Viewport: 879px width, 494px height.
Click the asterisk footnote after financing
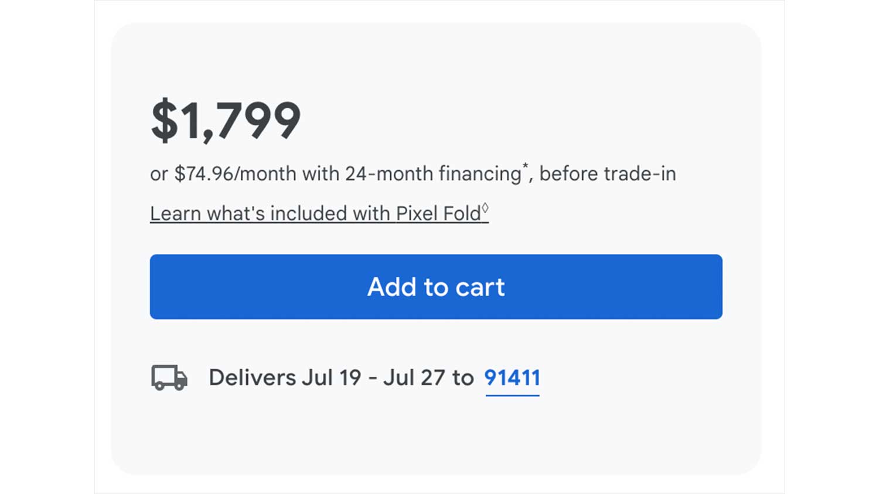point(525,166)
